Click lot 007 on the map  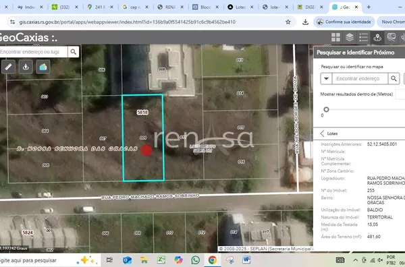[x=103, y=138]
